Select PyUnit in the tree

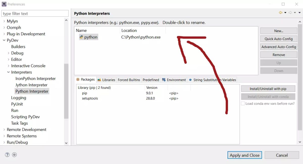[x=17, y=104]
